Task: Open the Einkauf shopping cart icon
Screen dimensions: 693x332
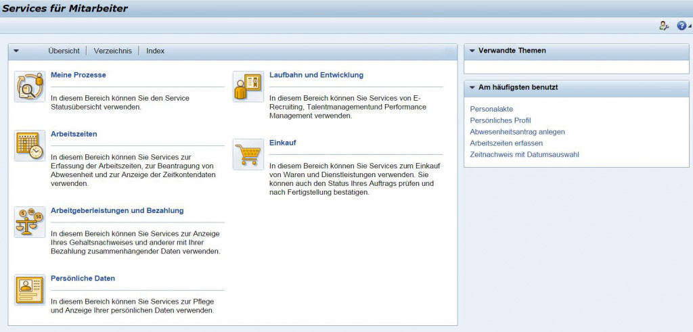Action: coord(248,155)
